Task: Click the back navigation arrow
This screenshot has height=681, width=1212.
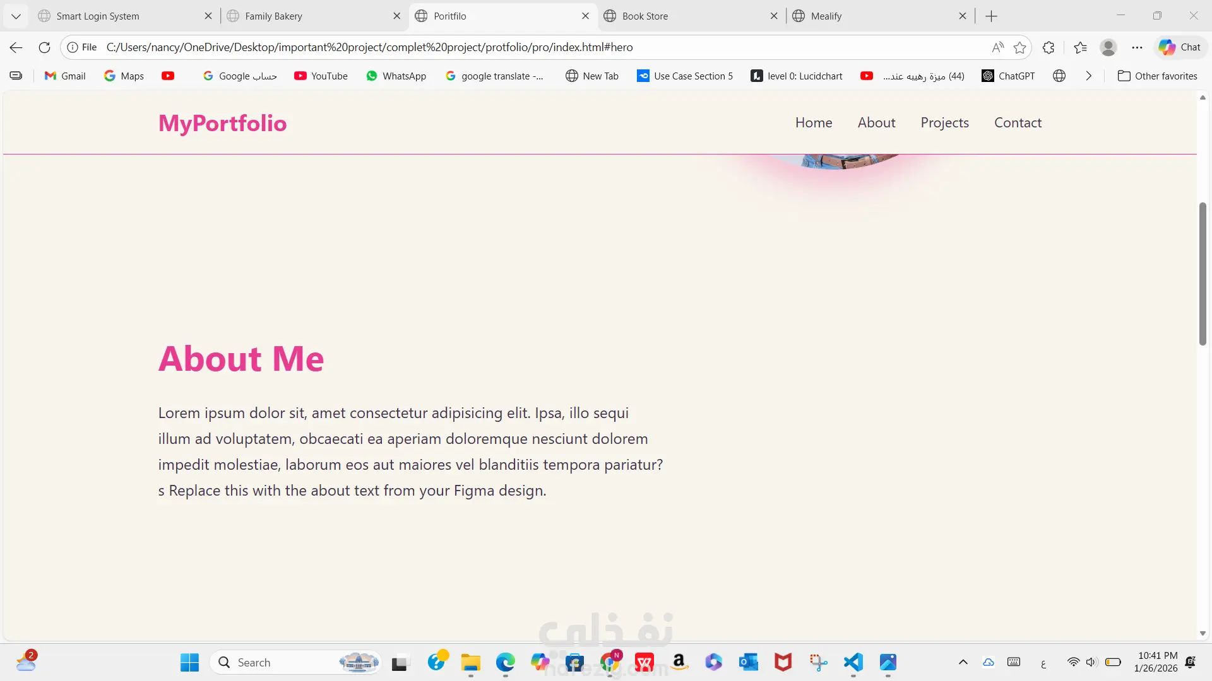Action: pyautogui.click(x=16, y=47)
